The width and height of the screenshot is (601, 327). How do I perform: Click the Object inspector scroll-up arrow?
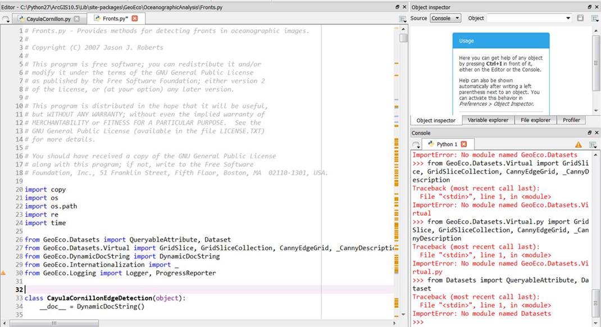[595, 30]
